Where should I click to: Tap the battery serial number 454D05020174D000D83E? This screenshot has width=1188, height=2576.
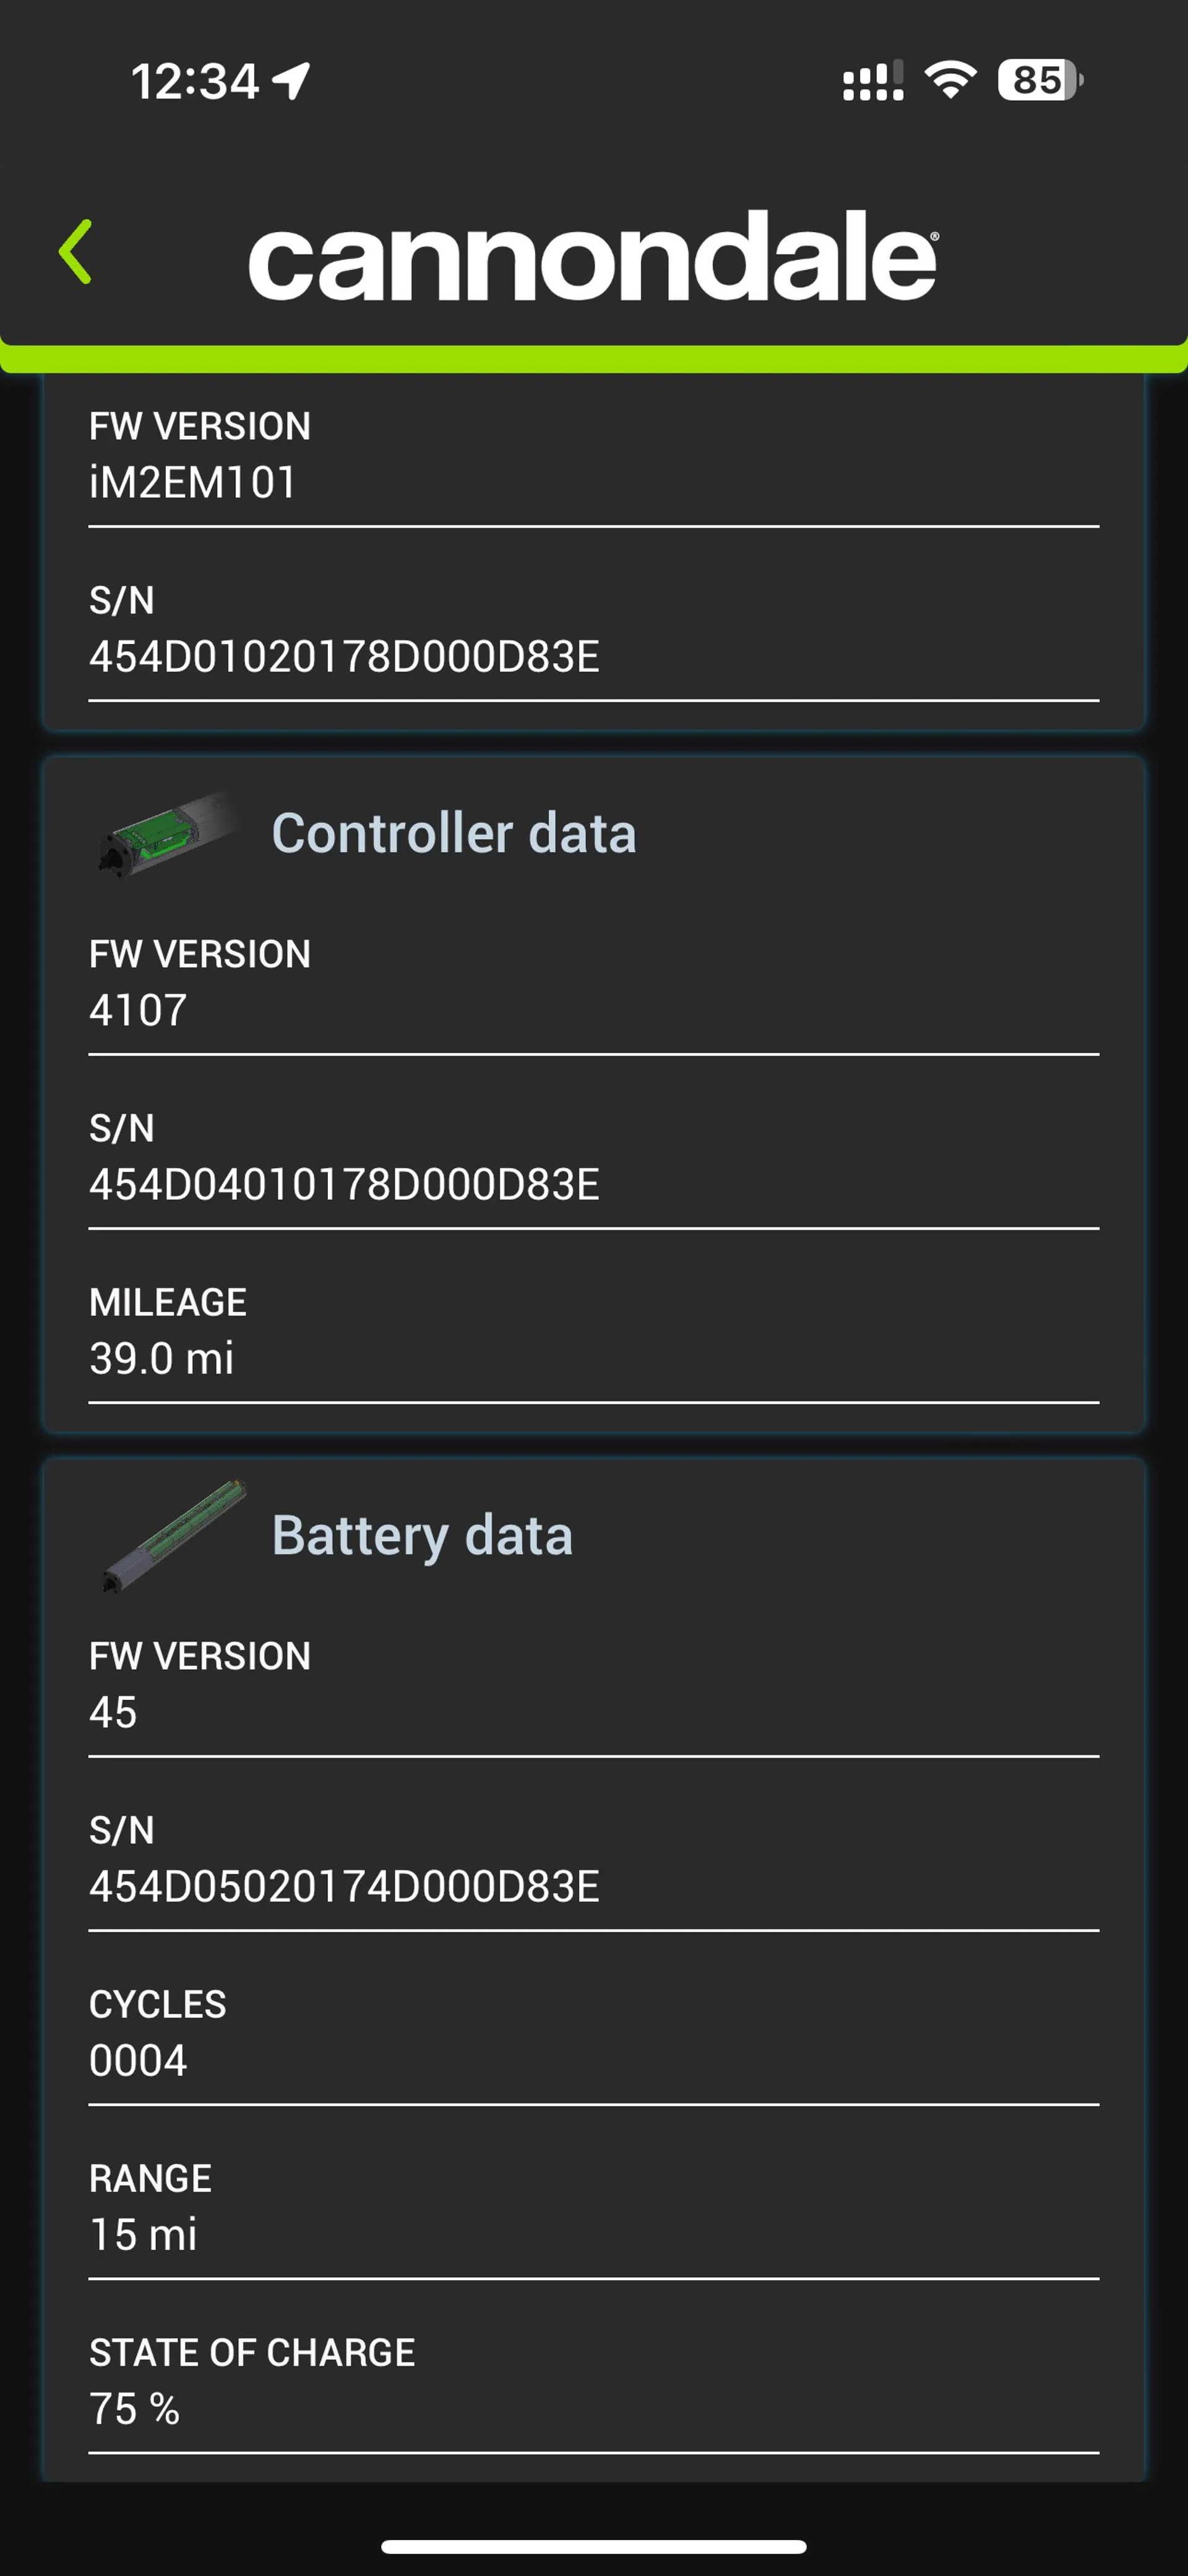(343, 1887)
